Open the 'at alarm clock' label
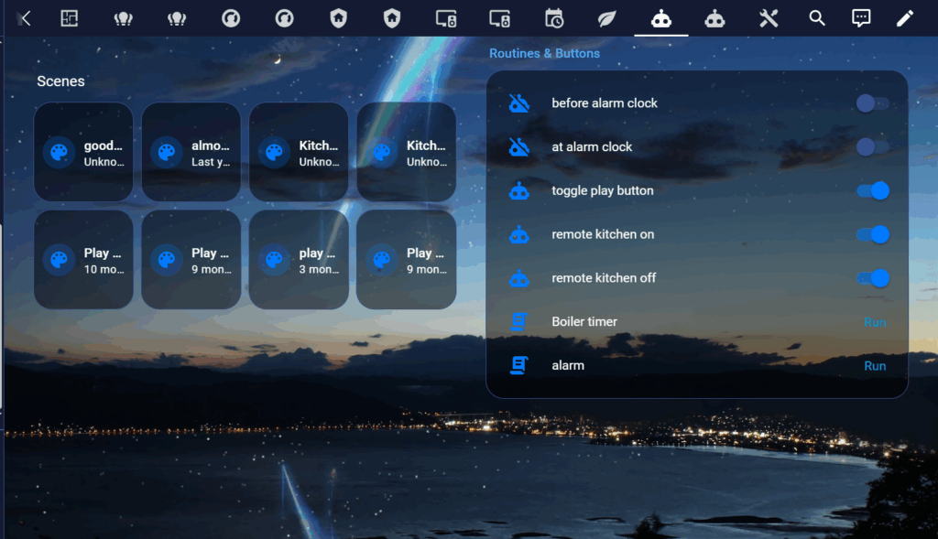The width and height of the screenshot is (938, 539). pyautogui.click(x=592, y=147)
